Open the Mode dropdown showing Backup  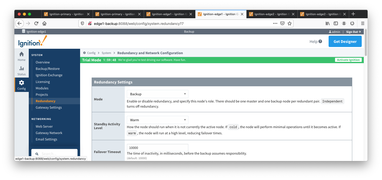tap(158, 94)
